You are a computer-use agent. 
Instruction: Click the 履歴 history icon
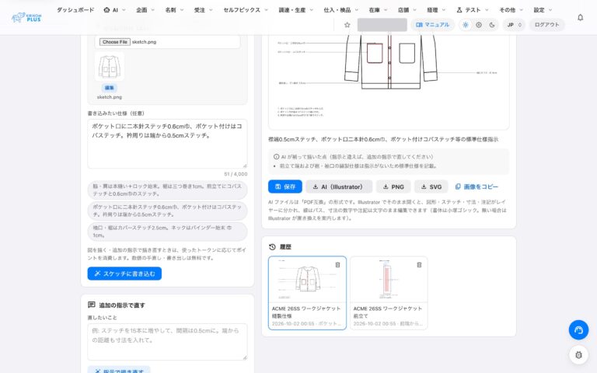pyautogui.click(x=272, y=246)
